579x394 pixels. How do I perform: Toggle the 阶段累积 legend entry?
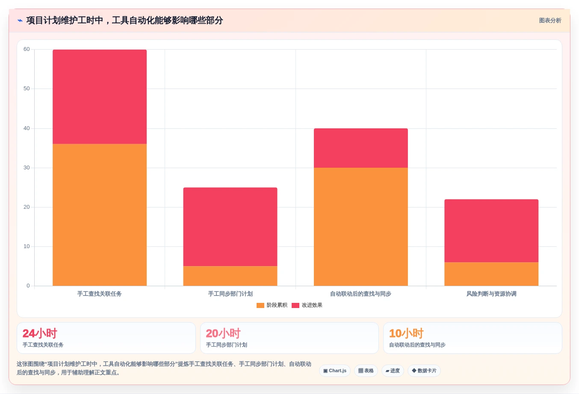(x=272, y=305)
